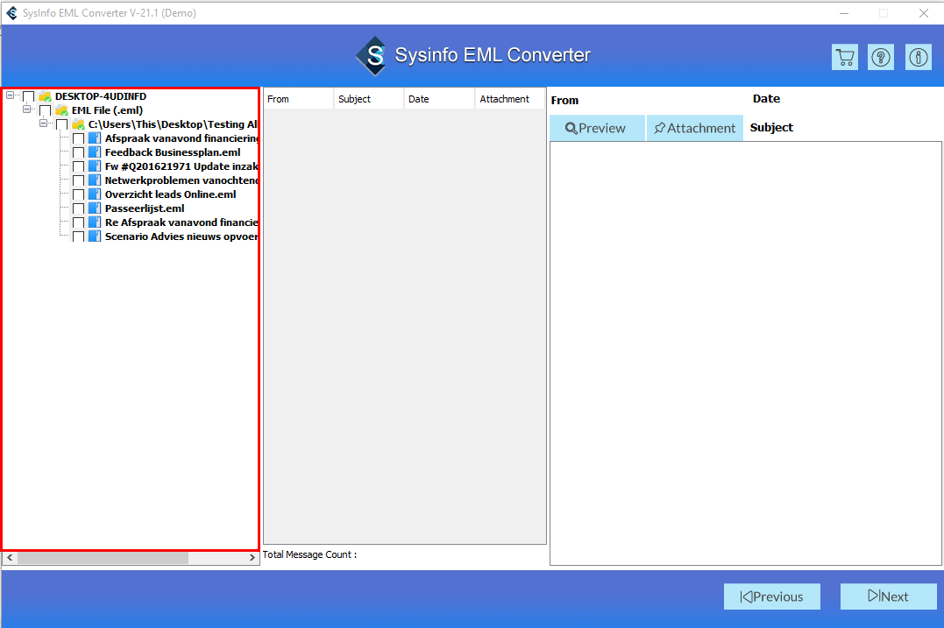The image size is (944, 628).
Task: Select Netwerkproblemen vanochtend file
Action: pyautogui.click(x=181, y=180)
